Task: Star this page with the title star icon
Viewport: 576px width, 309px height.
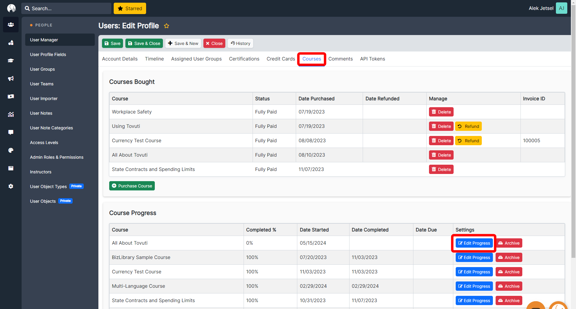Action: [166, 26]
